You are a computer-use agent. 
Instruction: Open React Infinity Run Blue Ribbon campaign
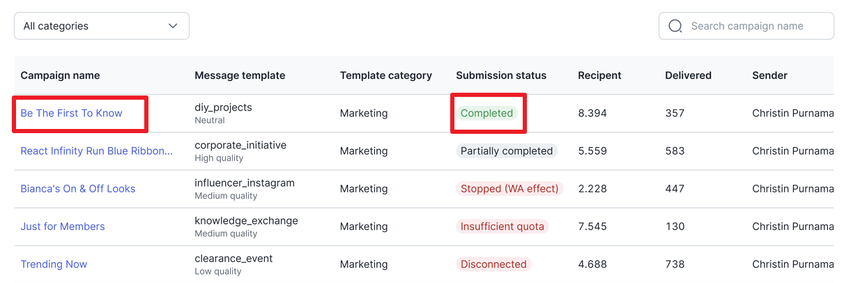(97, 151)
